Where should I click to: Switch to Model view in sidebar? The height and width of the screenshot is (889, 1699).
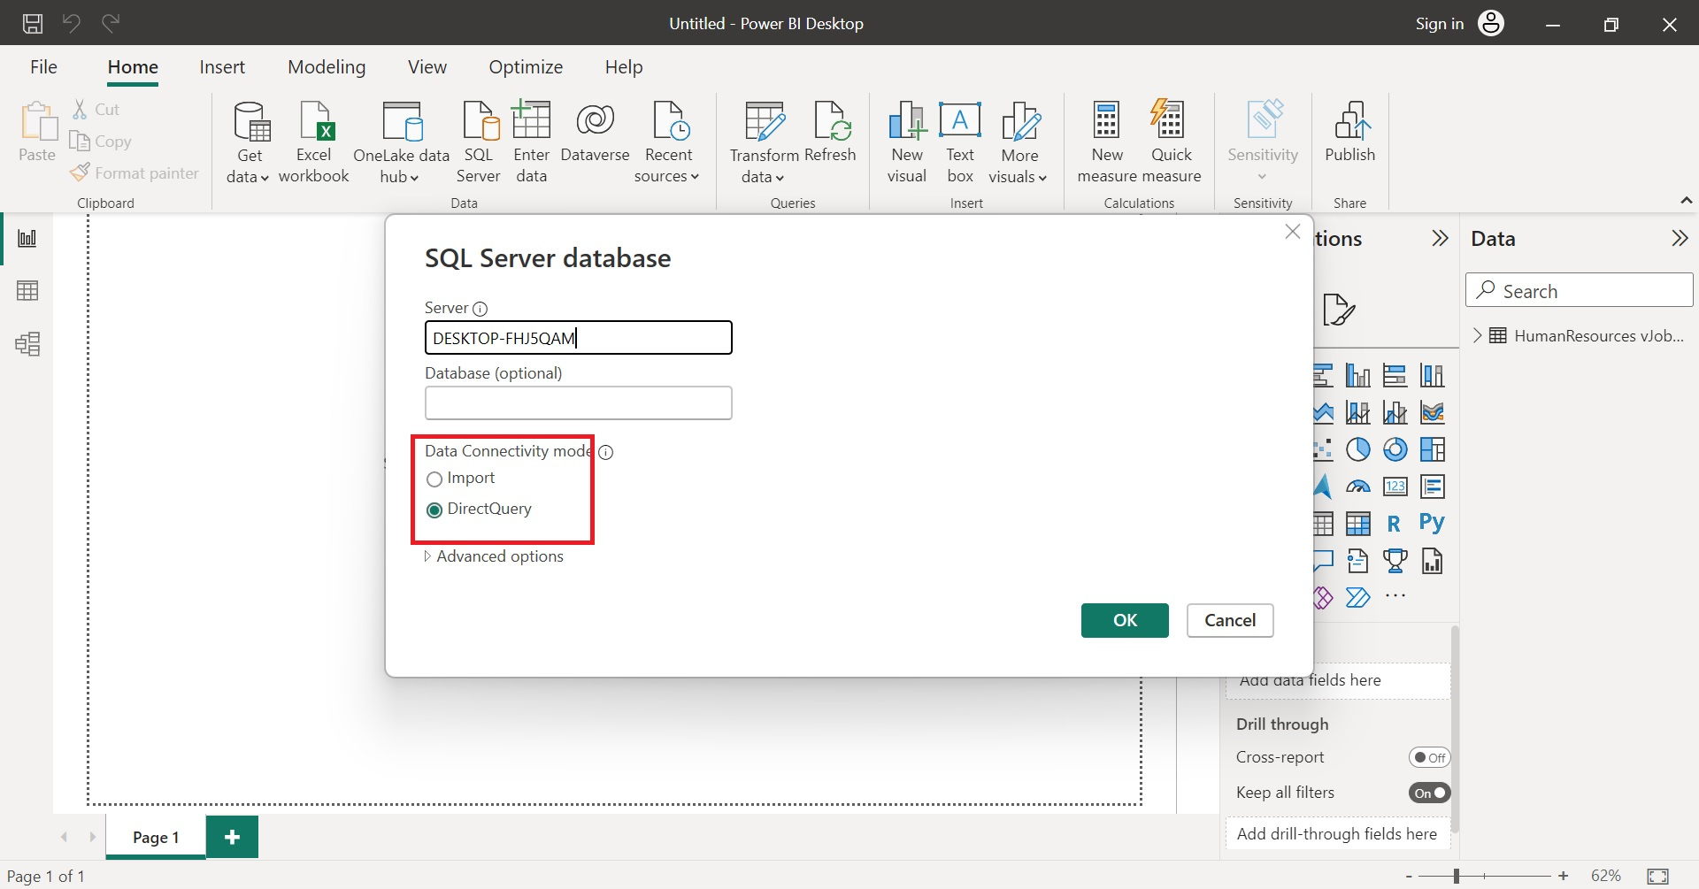pos(27,344)
